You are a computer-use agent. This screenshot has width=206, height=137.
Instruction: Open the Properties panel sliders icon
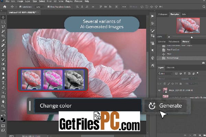[152, 23]
